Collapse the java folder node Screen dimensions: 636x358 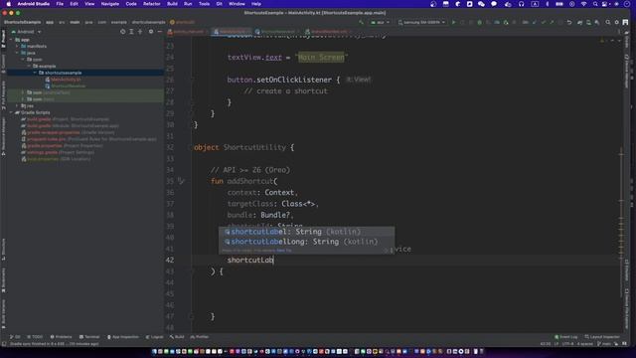(x=17, y=53)
